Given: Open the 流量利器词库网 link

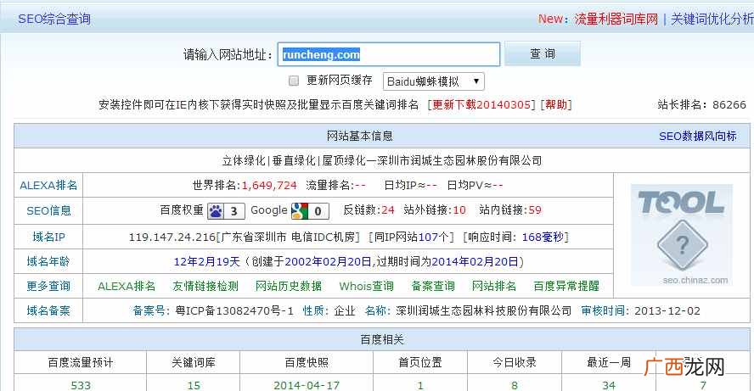Looking at the screenshot, I should (x=616, y=20).
